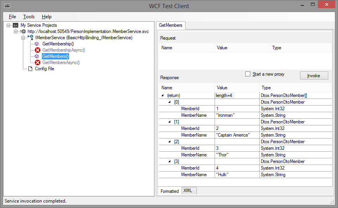This screenshot has height=208, width=338.
Task: Open the File menu
Action: tap(12, 17)
